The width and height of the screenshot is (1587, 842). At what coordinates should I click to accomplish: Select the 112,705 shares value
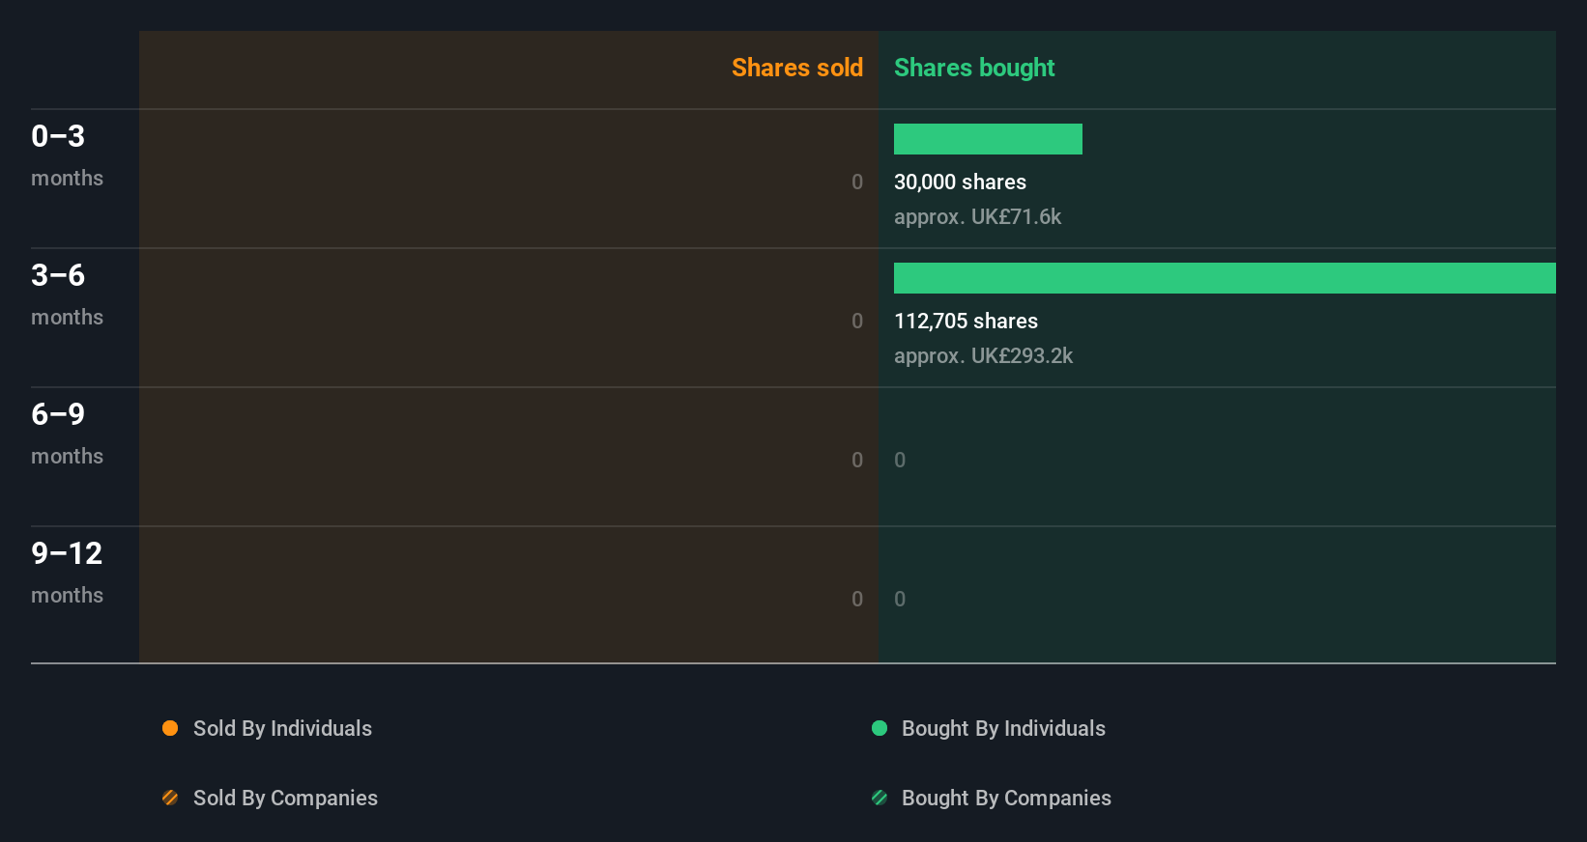(966, 321)
